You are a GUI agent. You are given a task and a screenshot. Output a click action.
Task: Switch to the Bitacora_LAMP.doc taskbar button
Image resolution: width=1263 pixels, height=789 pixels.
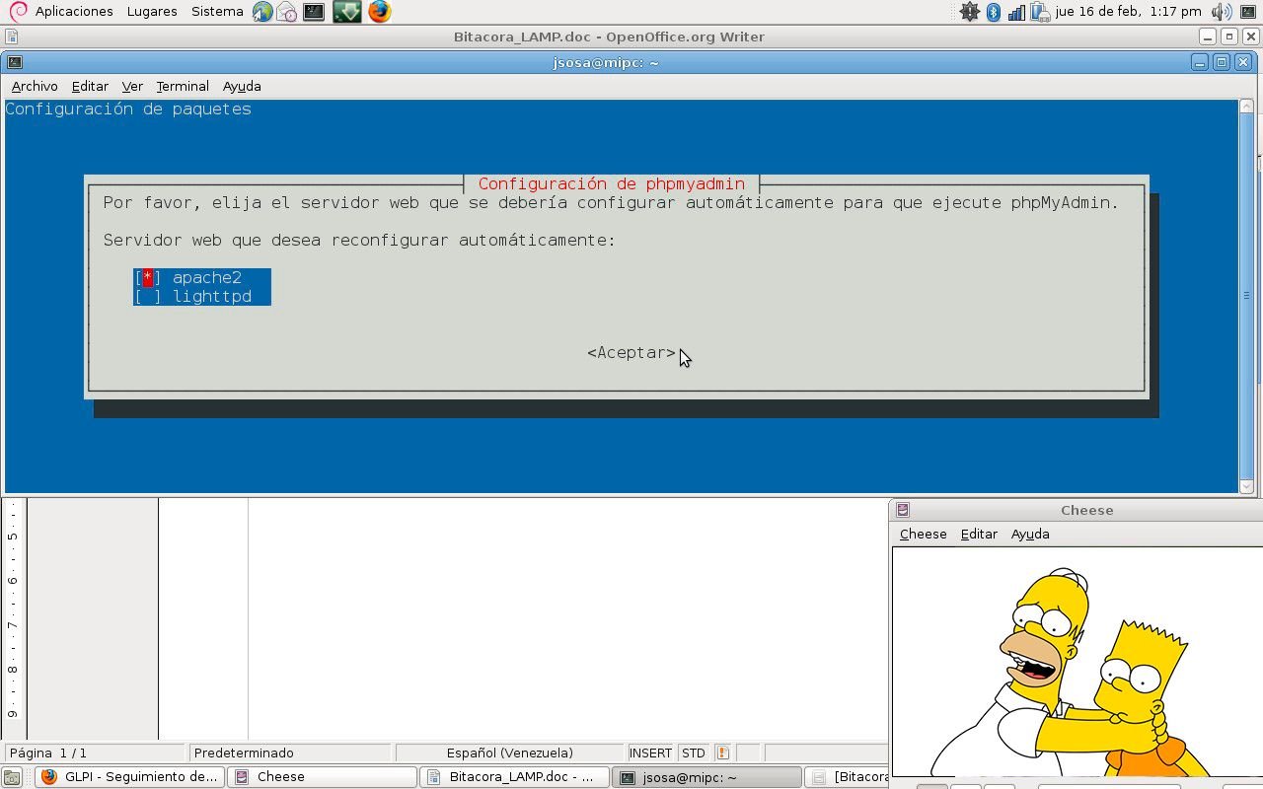514,777
